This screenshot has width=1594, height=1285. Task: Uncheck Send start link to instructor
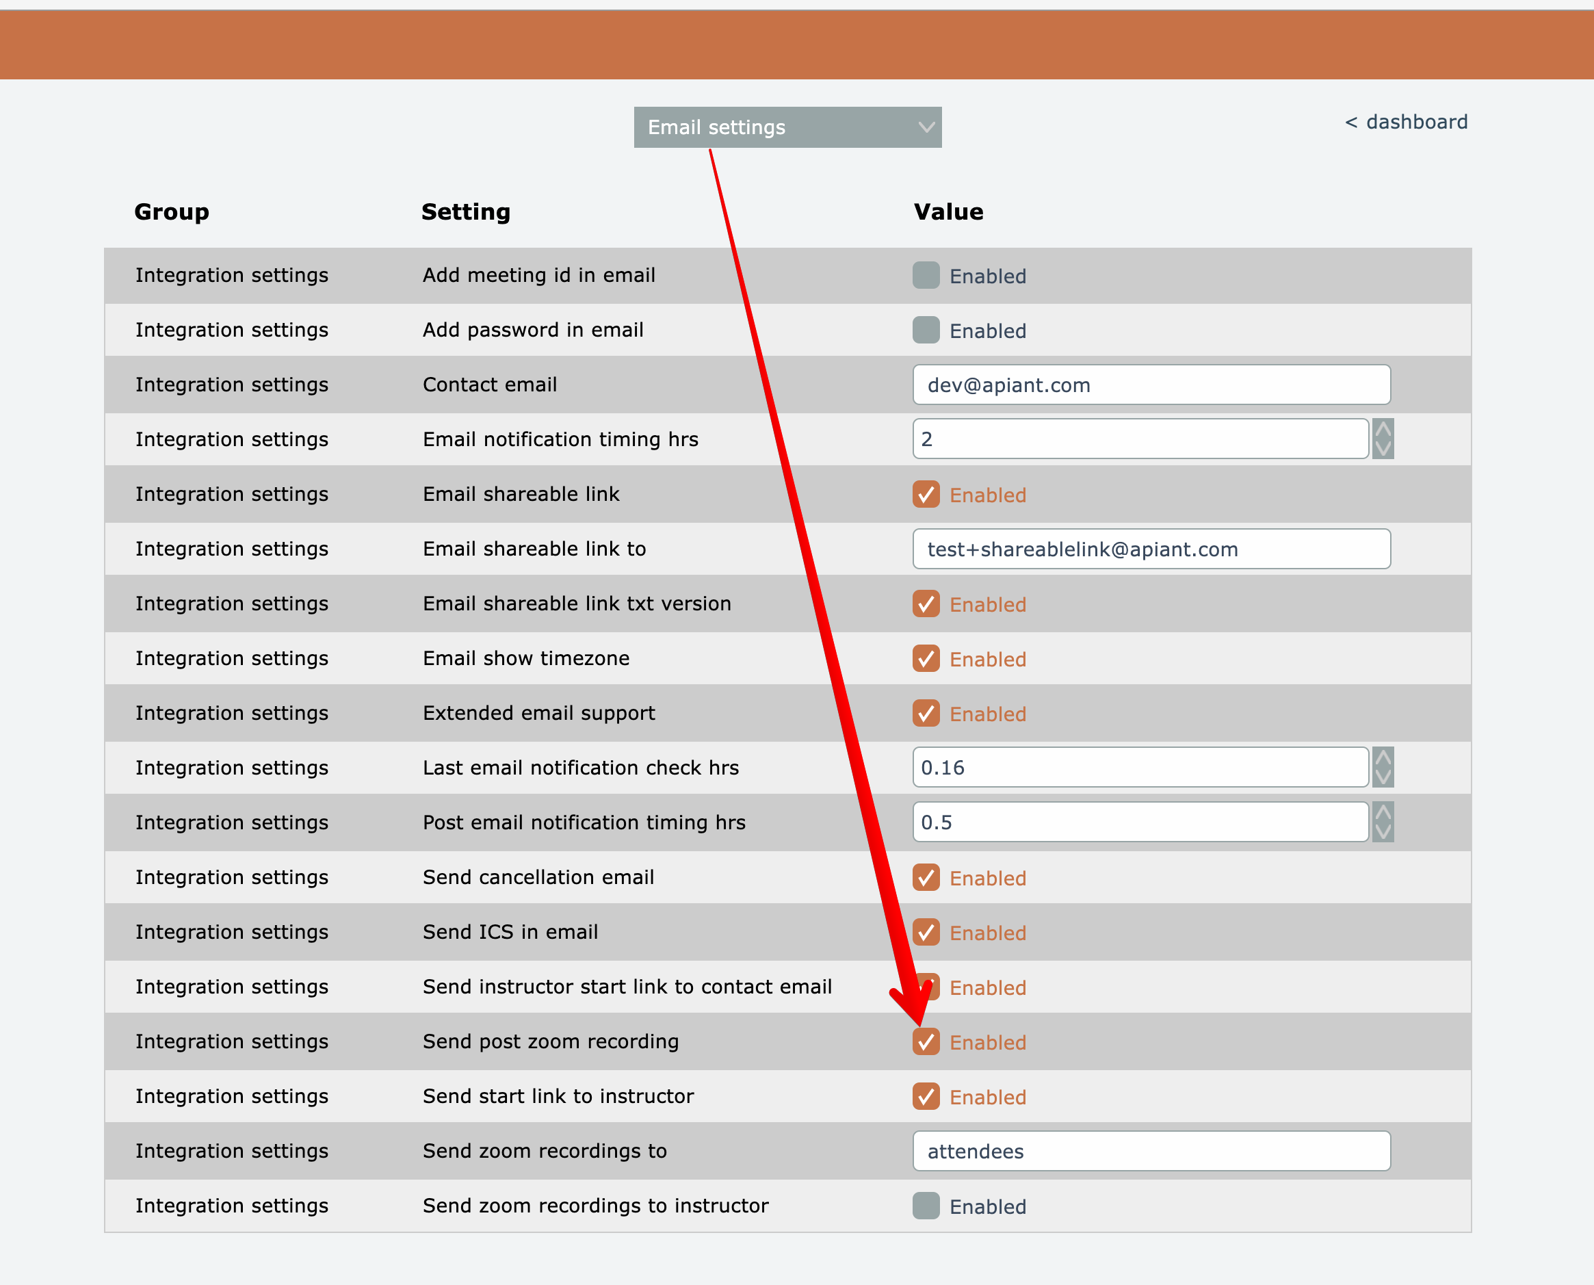pos(926,1097)
